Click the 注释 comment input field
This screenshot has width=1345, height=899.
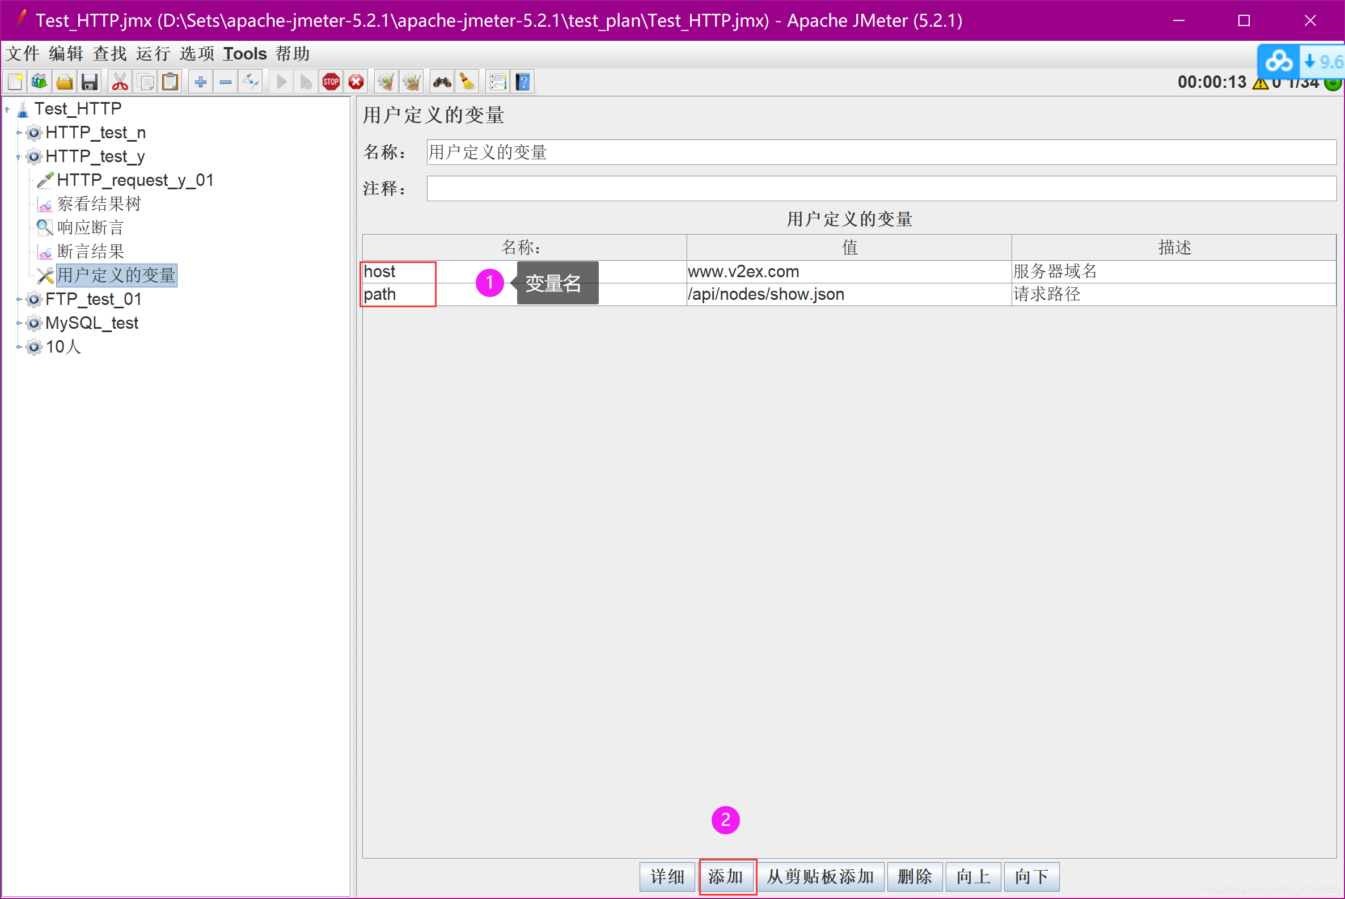pyautogui.click(x=881, y=189)
